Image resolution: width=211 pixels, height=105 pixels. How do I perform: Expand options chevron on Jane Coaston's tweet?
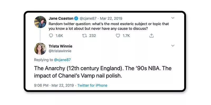[x=173, y=18]
